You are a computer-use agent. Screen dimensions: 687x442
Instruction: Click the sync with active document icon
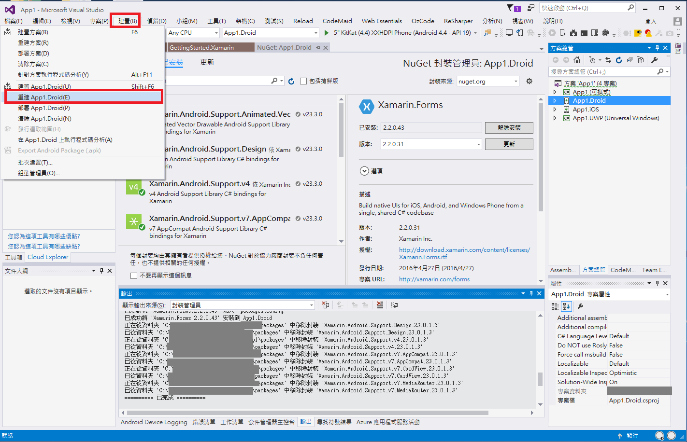(x=608, y=60)
